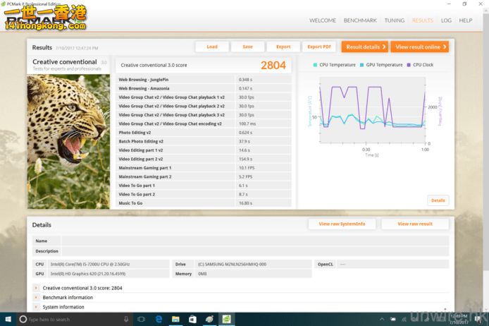Select Video Group Chat playback 2 v2 row
The width and height of the screenshot is (489, 326).
204,106
